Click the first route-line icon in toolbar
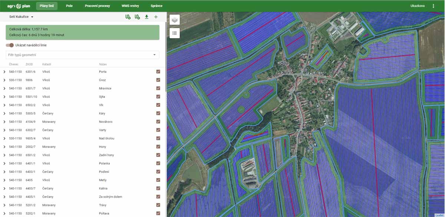The height and width of the screenshot is (217, 445). click(x=128, y=17)
